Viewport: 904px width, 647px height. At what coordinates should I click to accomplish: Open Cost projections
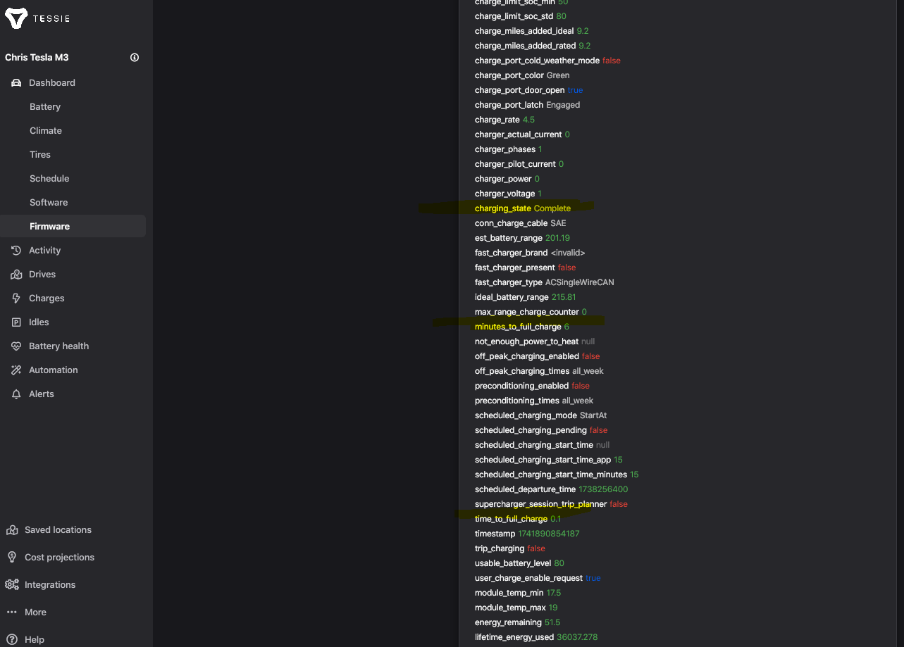pyautogui.click(x=50, y=558)
